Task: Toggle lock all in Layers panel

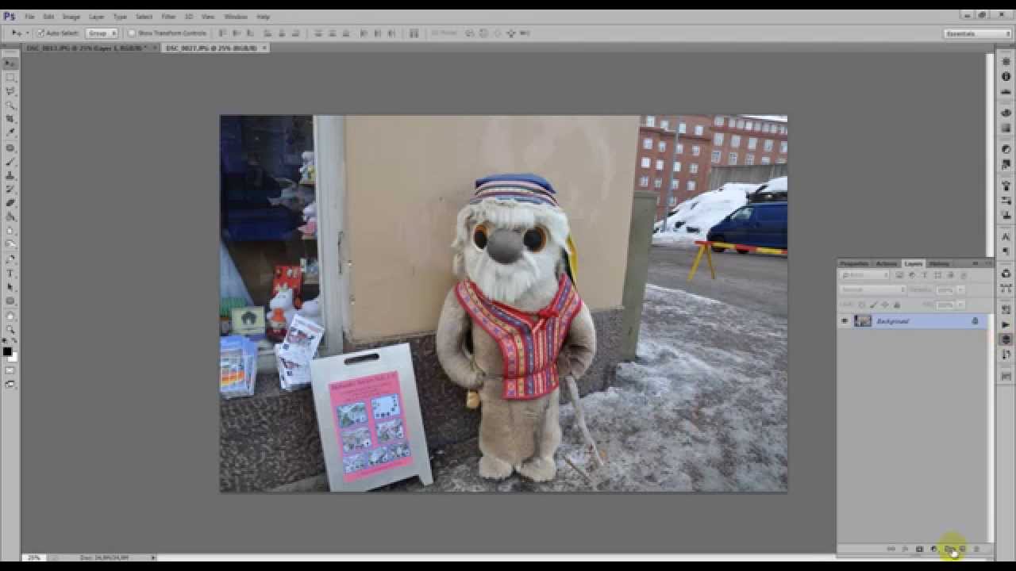Action: 897,305
